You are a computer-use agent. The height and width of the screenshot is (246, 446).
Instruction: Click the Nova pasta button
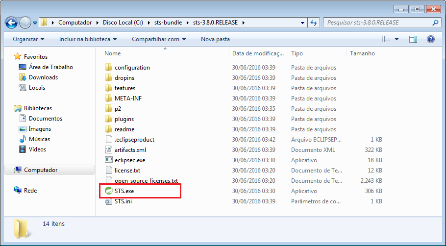tap(215, 39)
